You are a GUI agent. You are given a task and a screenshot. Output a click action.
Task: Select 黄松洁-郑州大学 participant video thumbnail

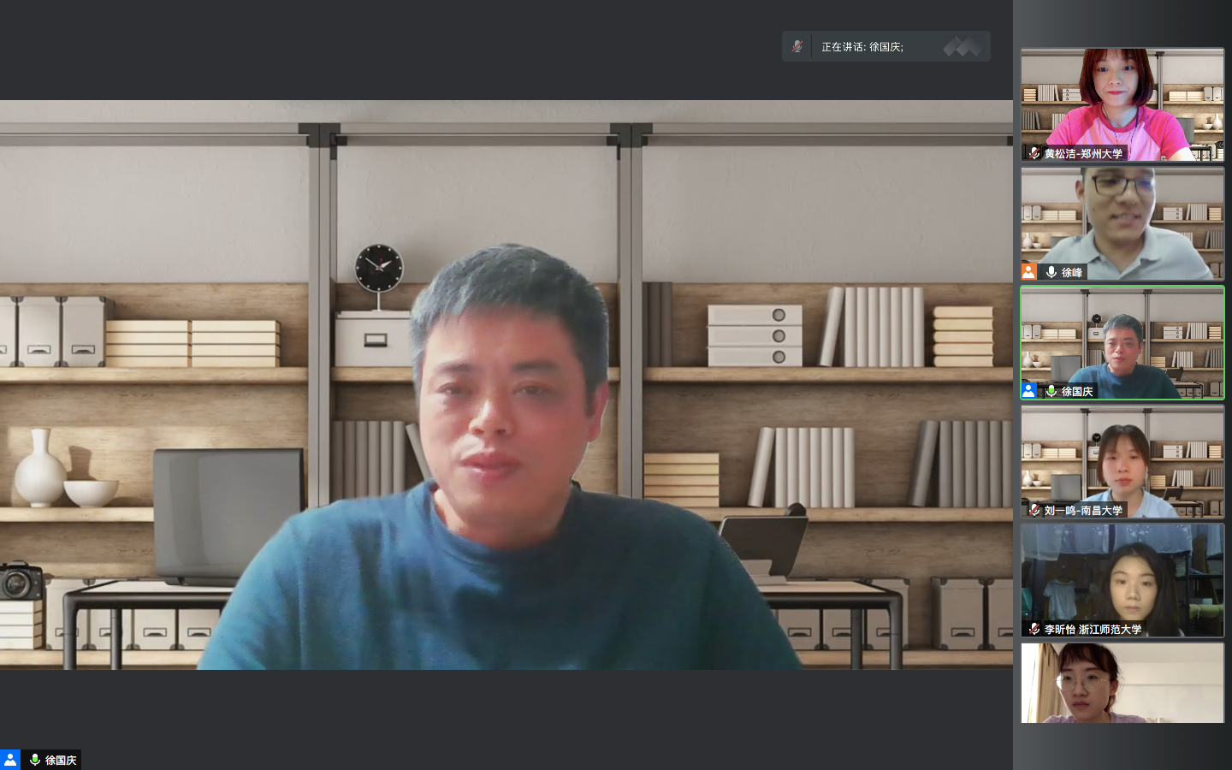click(1122, 104)
